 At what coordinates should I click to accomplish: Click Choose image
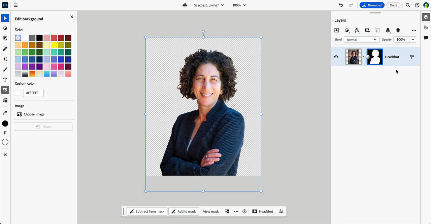click(x=31, y=114)
